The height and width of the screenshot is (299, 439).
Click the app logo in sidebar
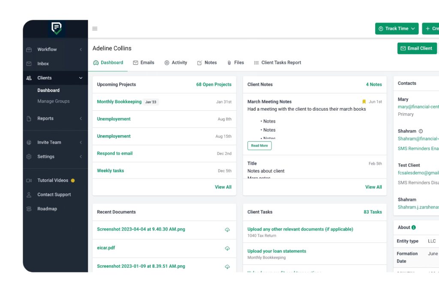(57, 28)
